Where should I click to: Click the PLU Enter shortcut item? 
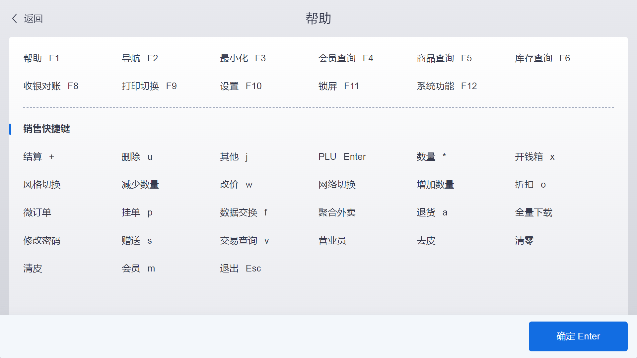click(x=342, y=156)
